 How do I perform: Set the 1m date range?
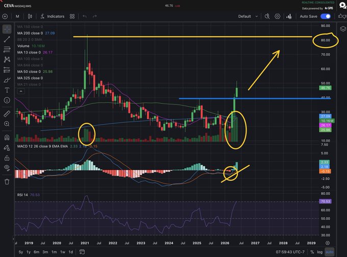[54, 252]
